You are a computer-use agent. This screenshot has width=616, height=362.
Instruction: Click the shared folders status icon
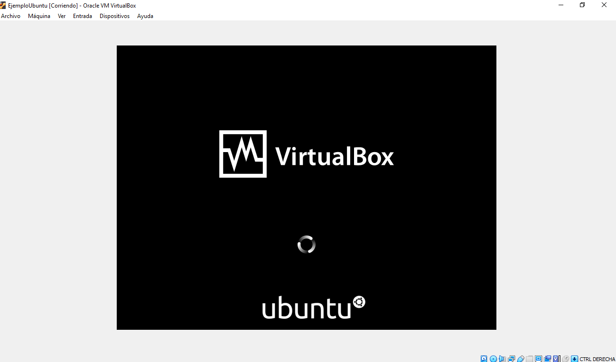[530, 359]
